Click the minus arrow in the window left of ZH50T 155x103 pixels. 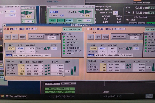pos(23,13)
